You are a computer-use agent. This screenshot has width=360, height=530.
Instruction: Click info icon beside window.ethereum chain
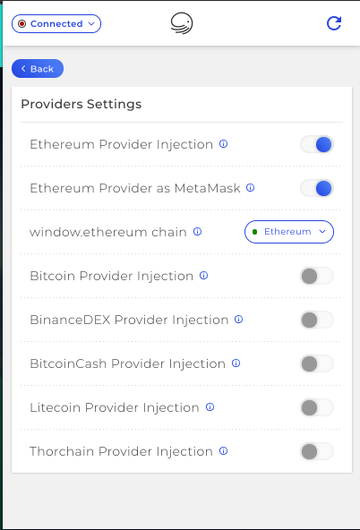tap(197, 232)
